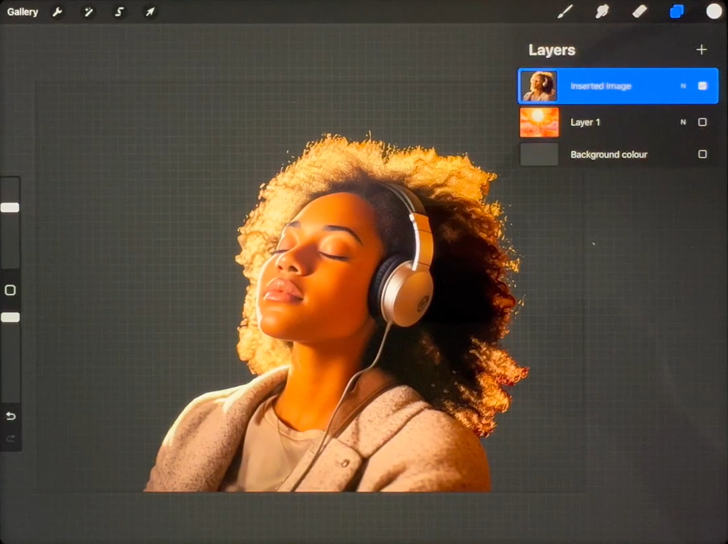Open the Adjustments magic wand menu

pyautogui.click(x=88, y=11)
